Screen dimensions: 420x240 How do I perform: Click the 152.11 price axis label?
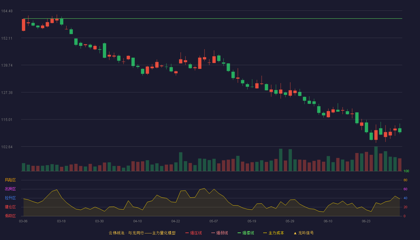point(7,38)
